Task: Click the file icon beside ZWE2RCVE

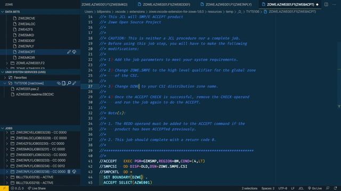Action: point(15,19)
